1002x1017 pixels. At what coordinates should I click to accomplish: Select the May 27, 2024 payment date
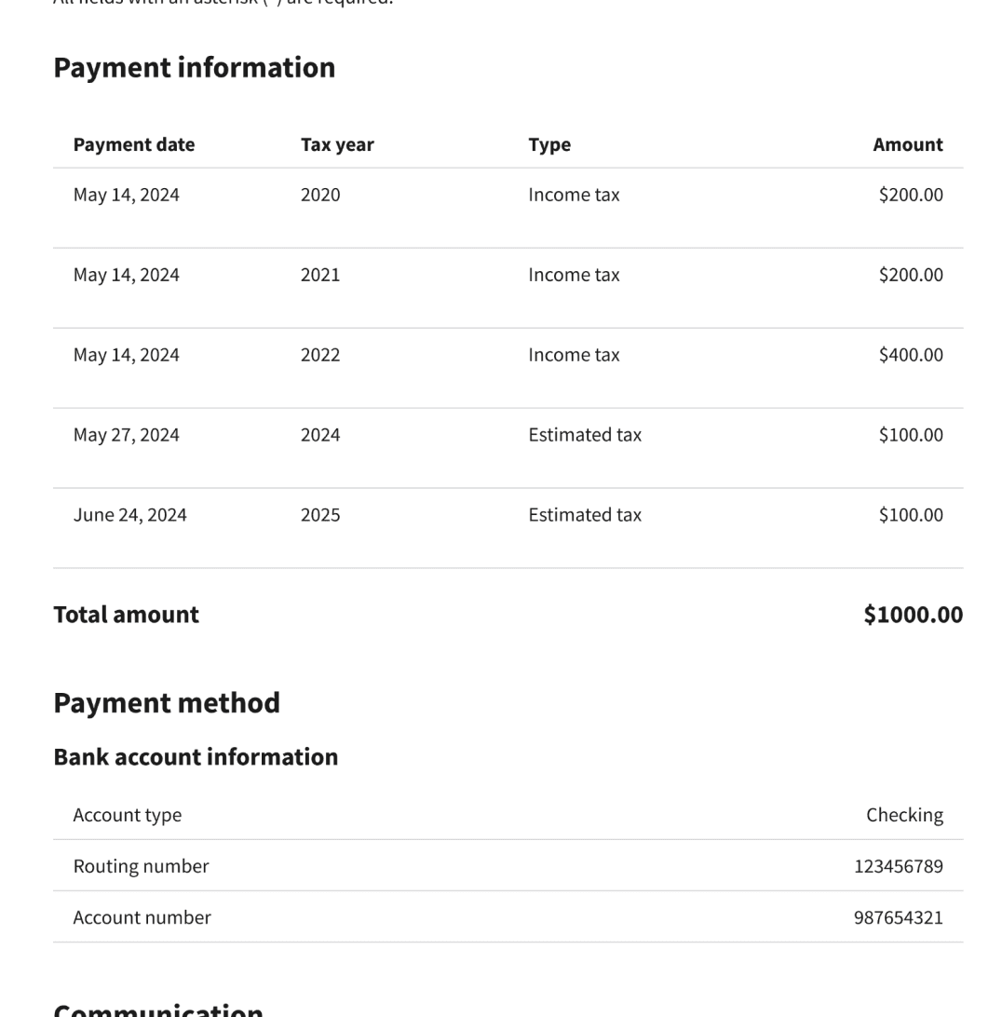tap(127, 435)
